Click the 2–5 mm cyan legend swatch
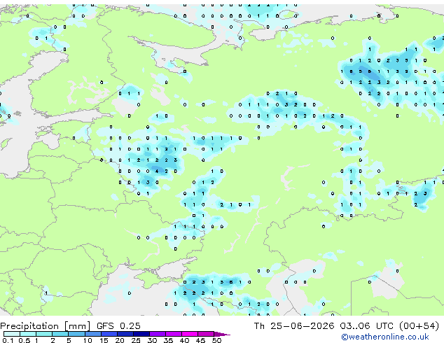Screen dimensions: 444x343 pyautogui.click(x=60, y=334)
